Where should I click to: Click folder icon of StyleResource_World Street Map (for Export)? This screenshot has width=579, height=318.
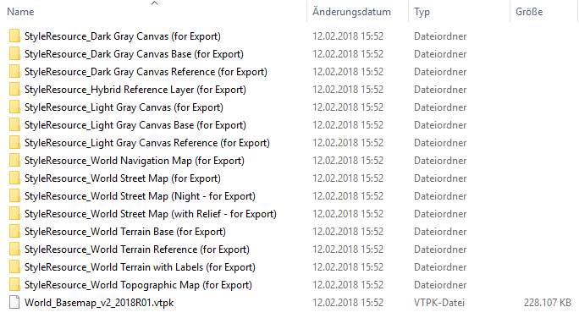click(x=14, y=178)
